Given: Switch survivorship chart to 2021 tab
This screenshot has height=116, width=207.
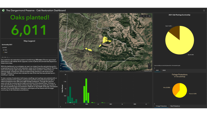Looking at the screenshot, I should pyautogui.click(x=157, y=70).
